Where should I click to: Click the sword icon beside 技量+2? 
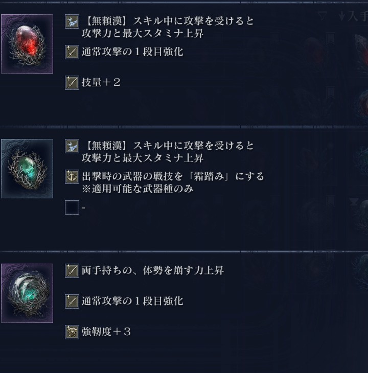72,83
